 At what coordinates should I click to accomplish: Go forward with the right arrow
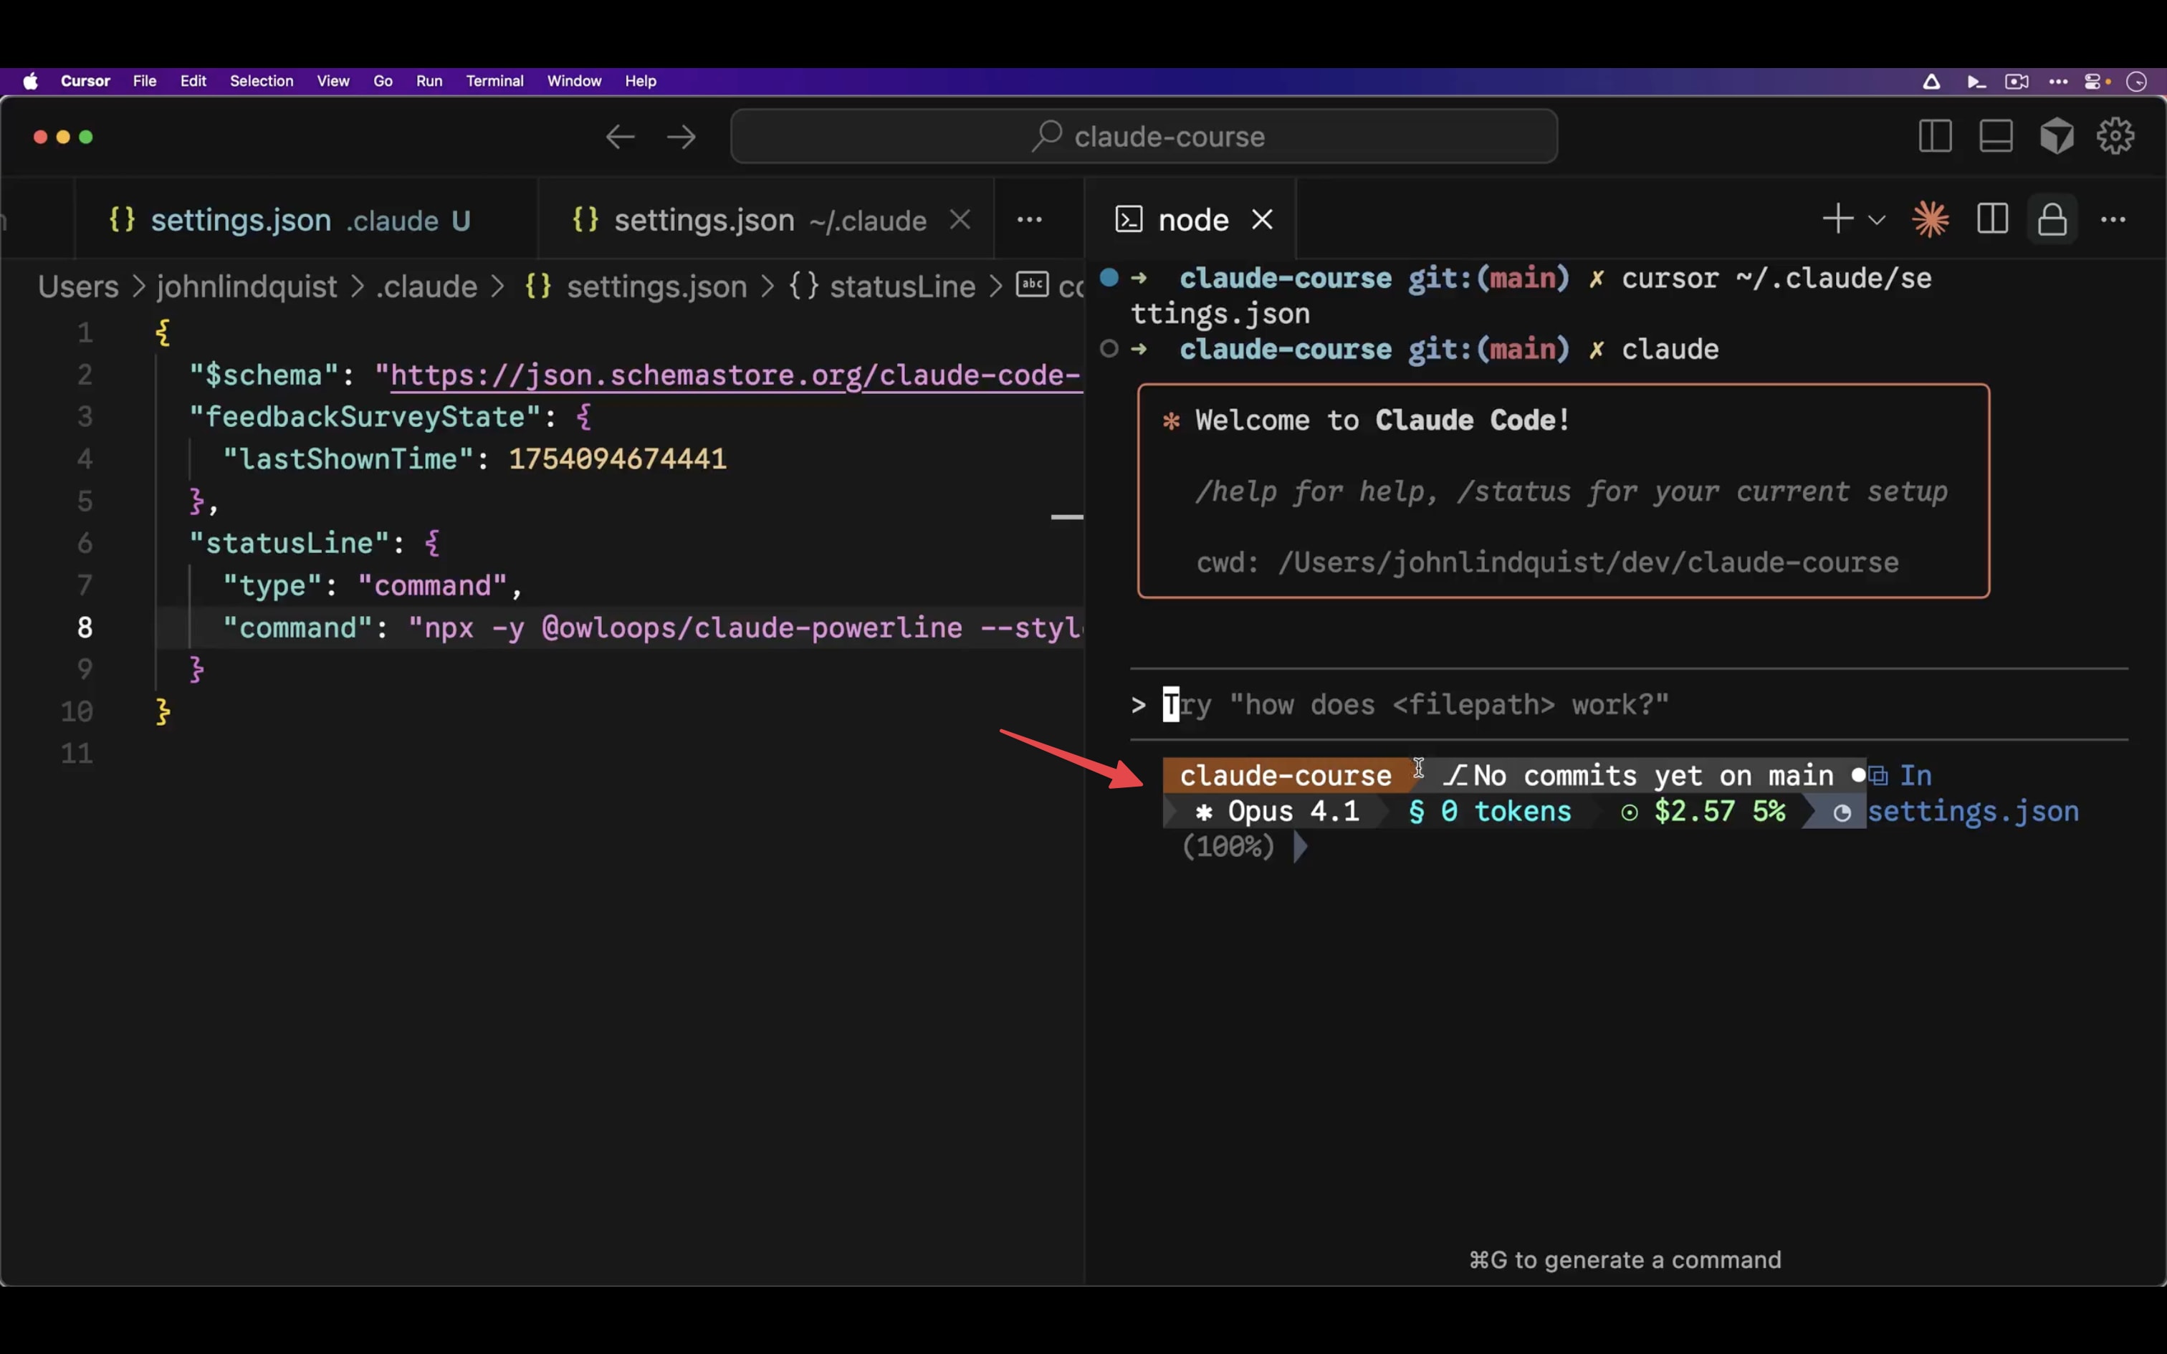[681, 137]
